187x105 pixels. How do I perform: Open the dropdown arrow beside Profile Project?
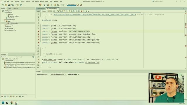(64, 5)
